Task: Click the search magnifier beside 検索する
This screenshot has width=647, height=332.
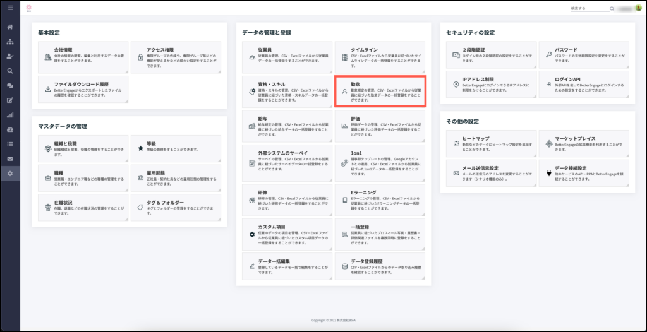Action: pyautogui.click(x=612, y=8)
